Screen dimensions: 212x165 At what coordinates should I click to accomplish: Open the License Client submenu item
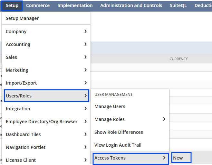tap(46, 160)
